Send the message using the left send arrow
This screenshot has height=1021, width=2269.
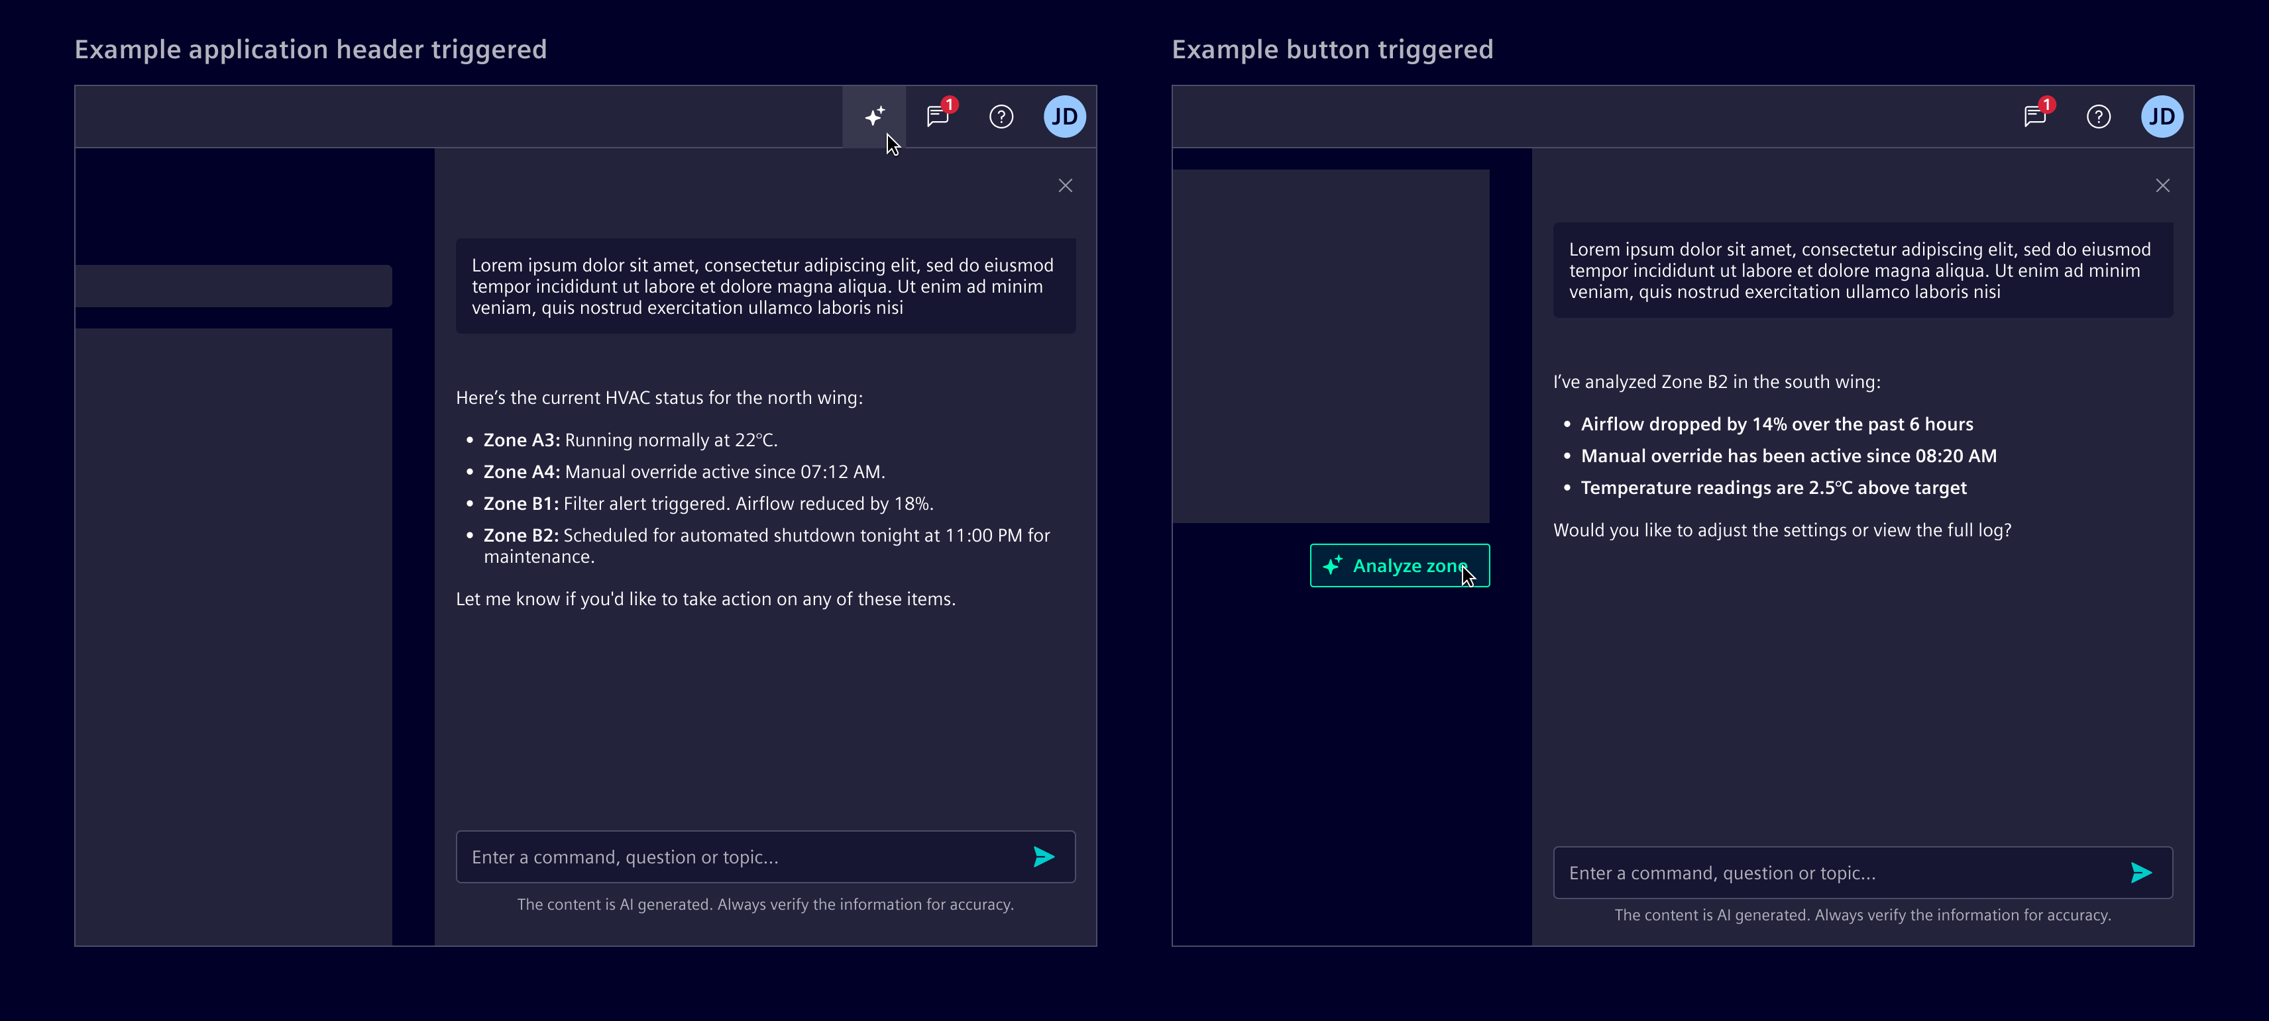1044,856
